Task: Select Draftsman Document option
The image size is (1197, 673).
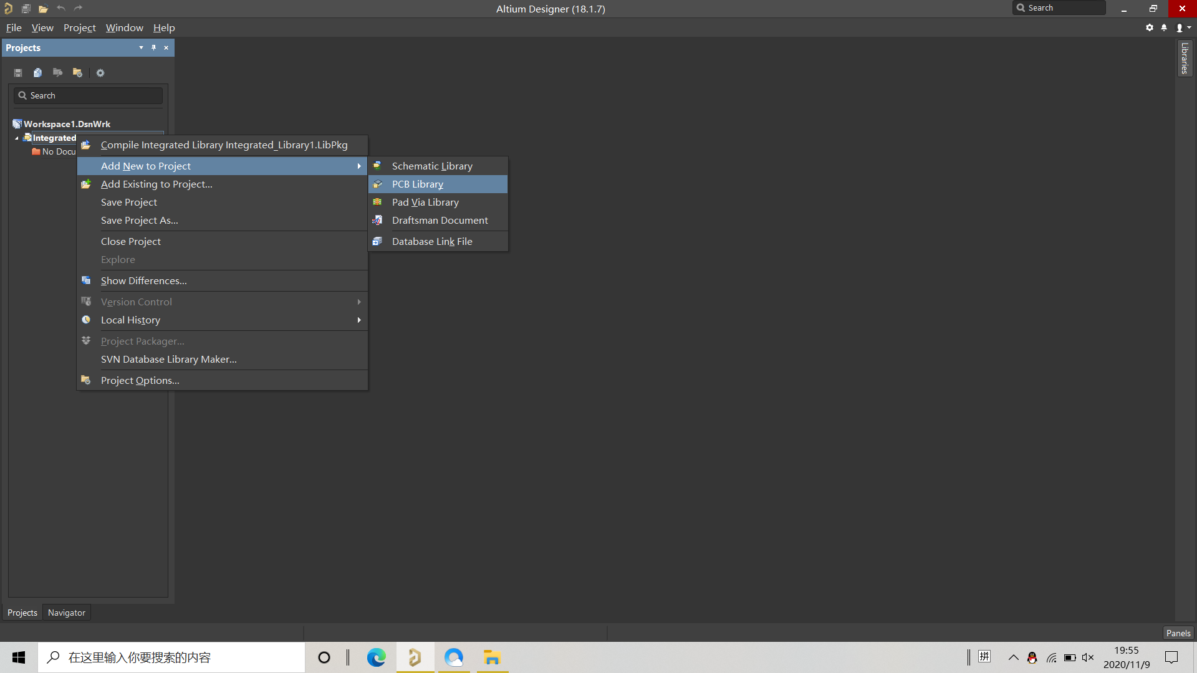Action: tap(440, 219)
